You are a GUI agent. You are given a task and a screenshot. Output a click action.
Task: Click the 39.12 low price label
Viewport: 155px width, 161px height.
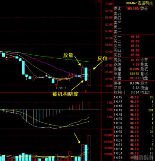click(x=63, y=88)
